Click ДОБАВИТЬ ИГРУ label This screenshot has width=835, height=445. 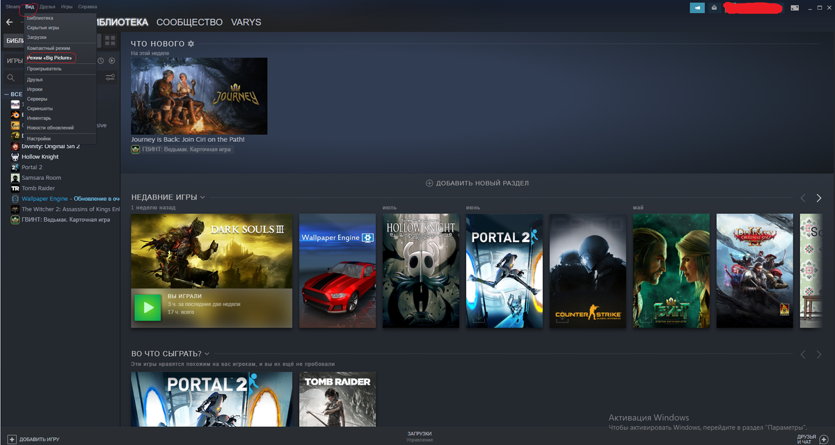[39, 439]
